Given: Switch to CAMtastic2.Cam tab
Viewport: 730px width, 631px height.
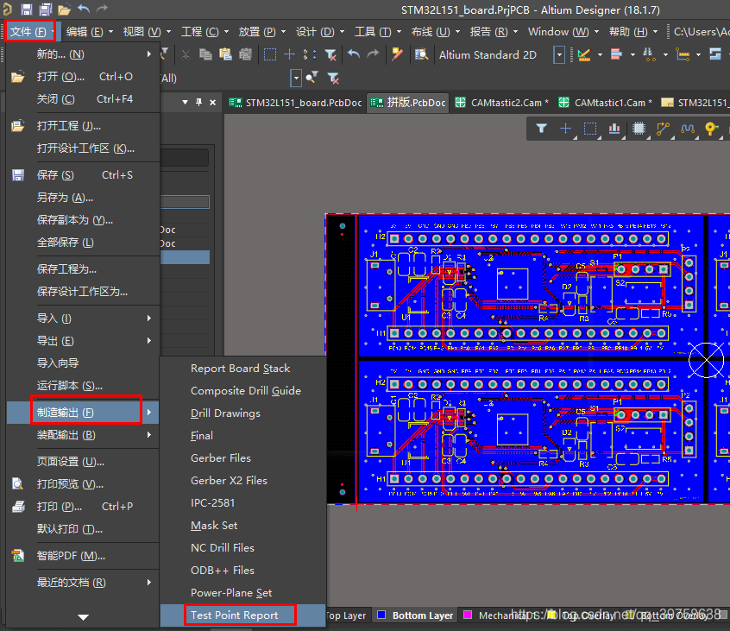Looking at the screenshot, I should 502,103.
